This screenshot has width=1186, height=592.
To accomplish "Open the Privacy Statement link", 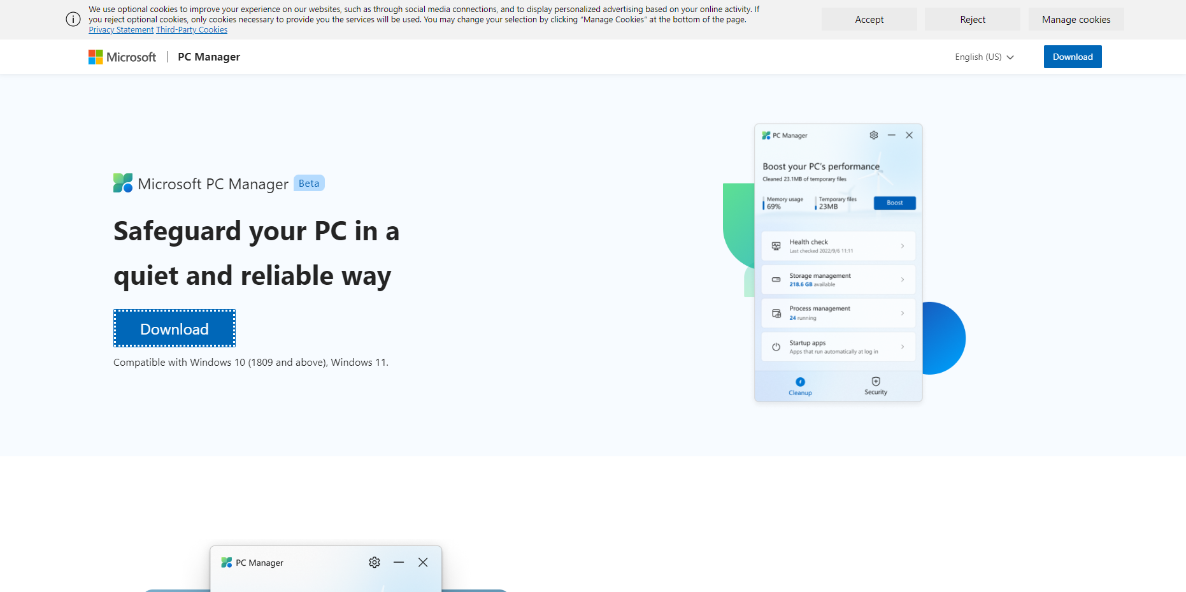I will (x=121, y=30).
